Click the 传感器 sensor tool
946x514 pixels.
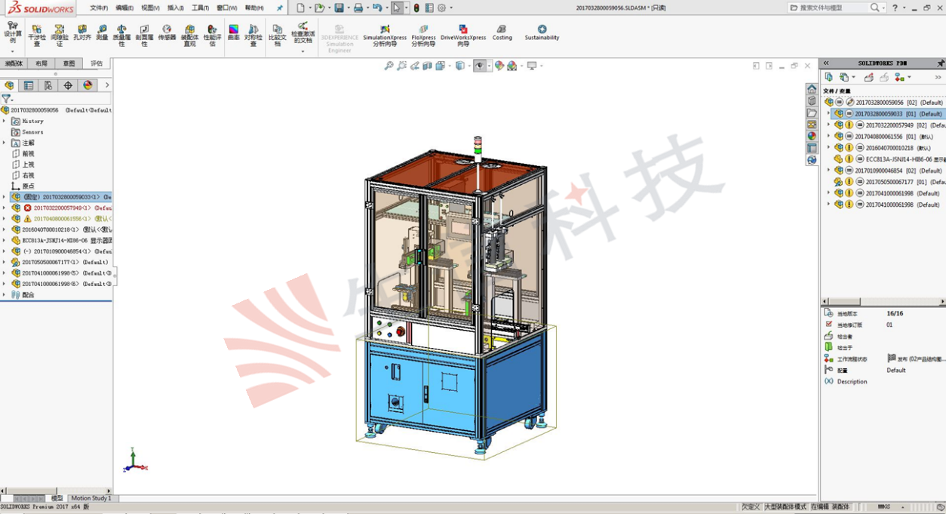point(167,32)
